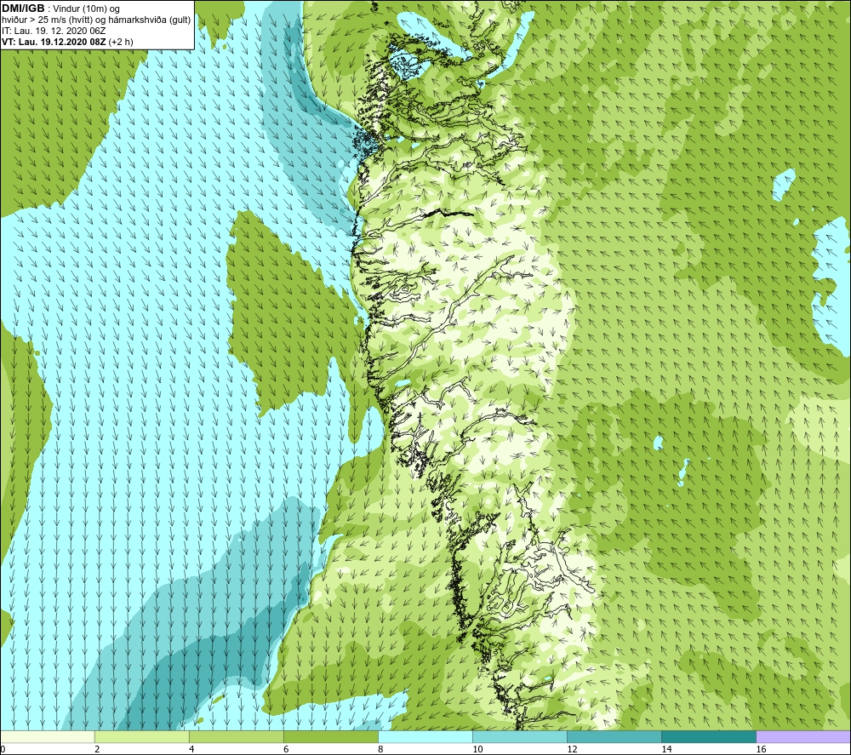Click the scale label '6'
This screenshot has height=755, width=851.
[286, 749]
